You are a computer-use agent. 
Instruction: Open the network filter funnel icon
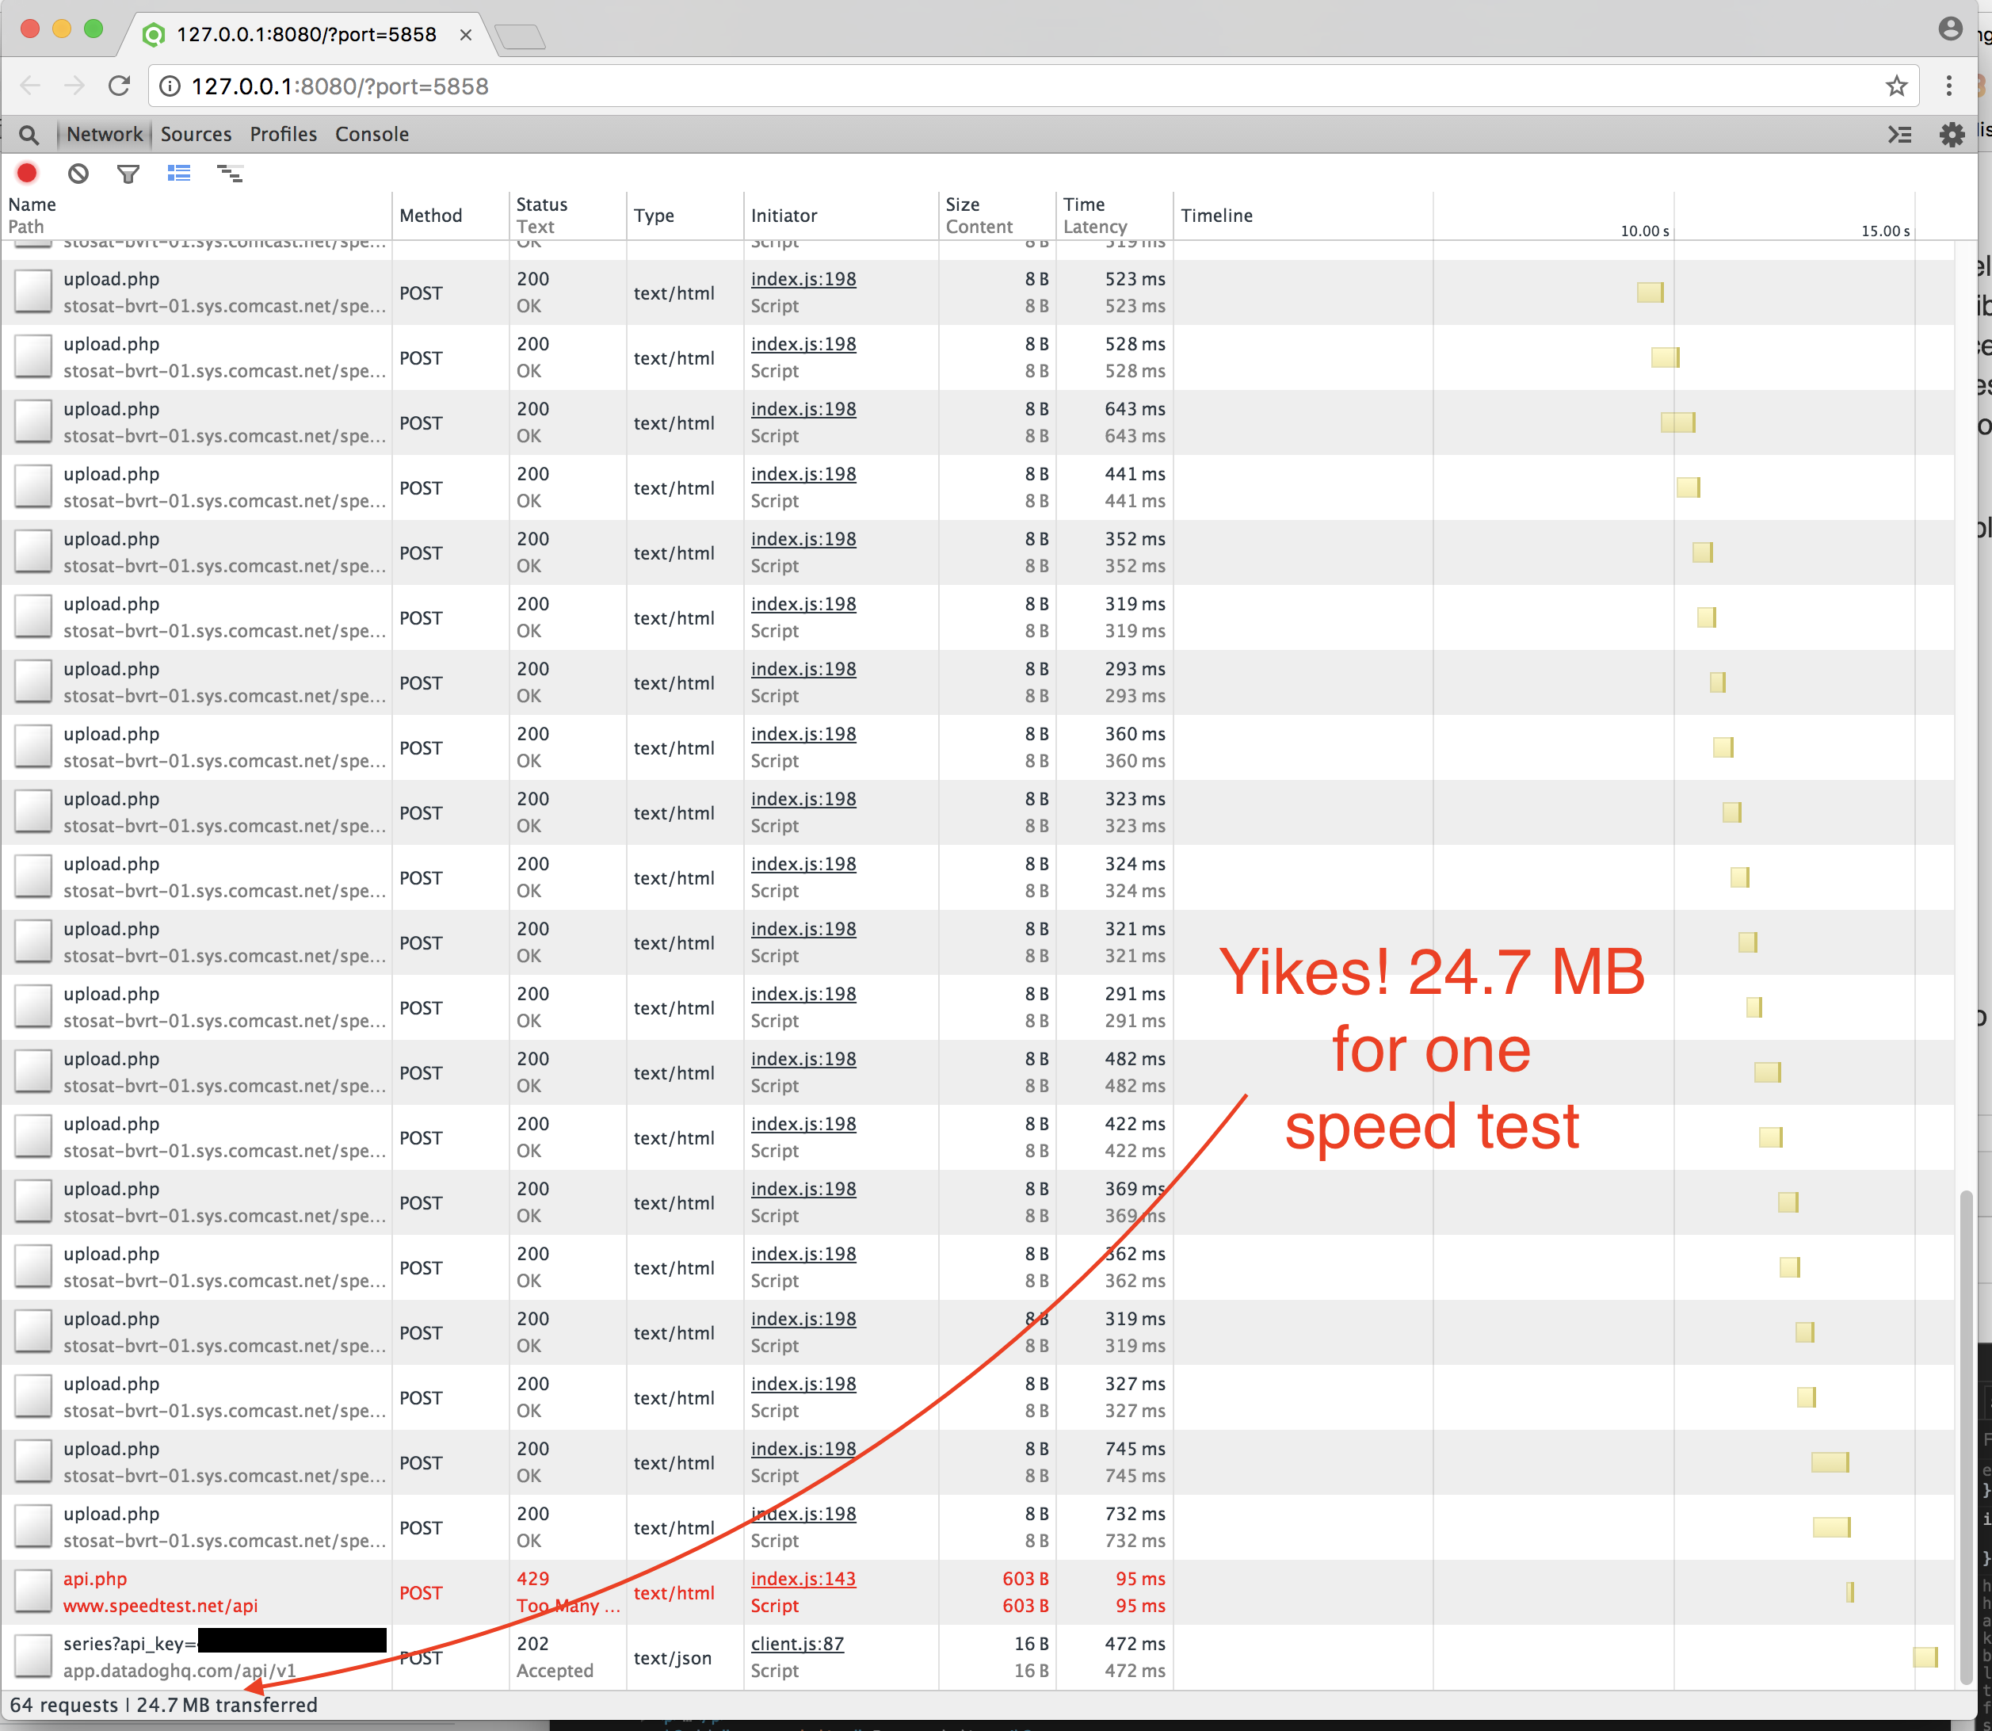click(128, 174)
